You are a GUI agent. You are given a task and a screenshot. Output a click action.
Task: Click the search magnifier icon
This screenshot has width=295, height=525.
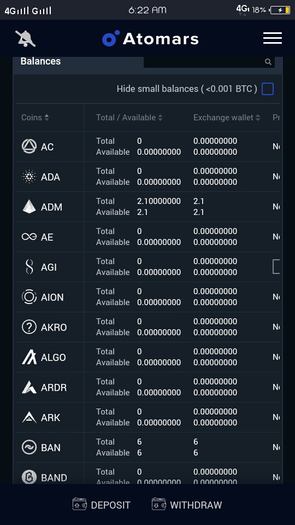268,62
